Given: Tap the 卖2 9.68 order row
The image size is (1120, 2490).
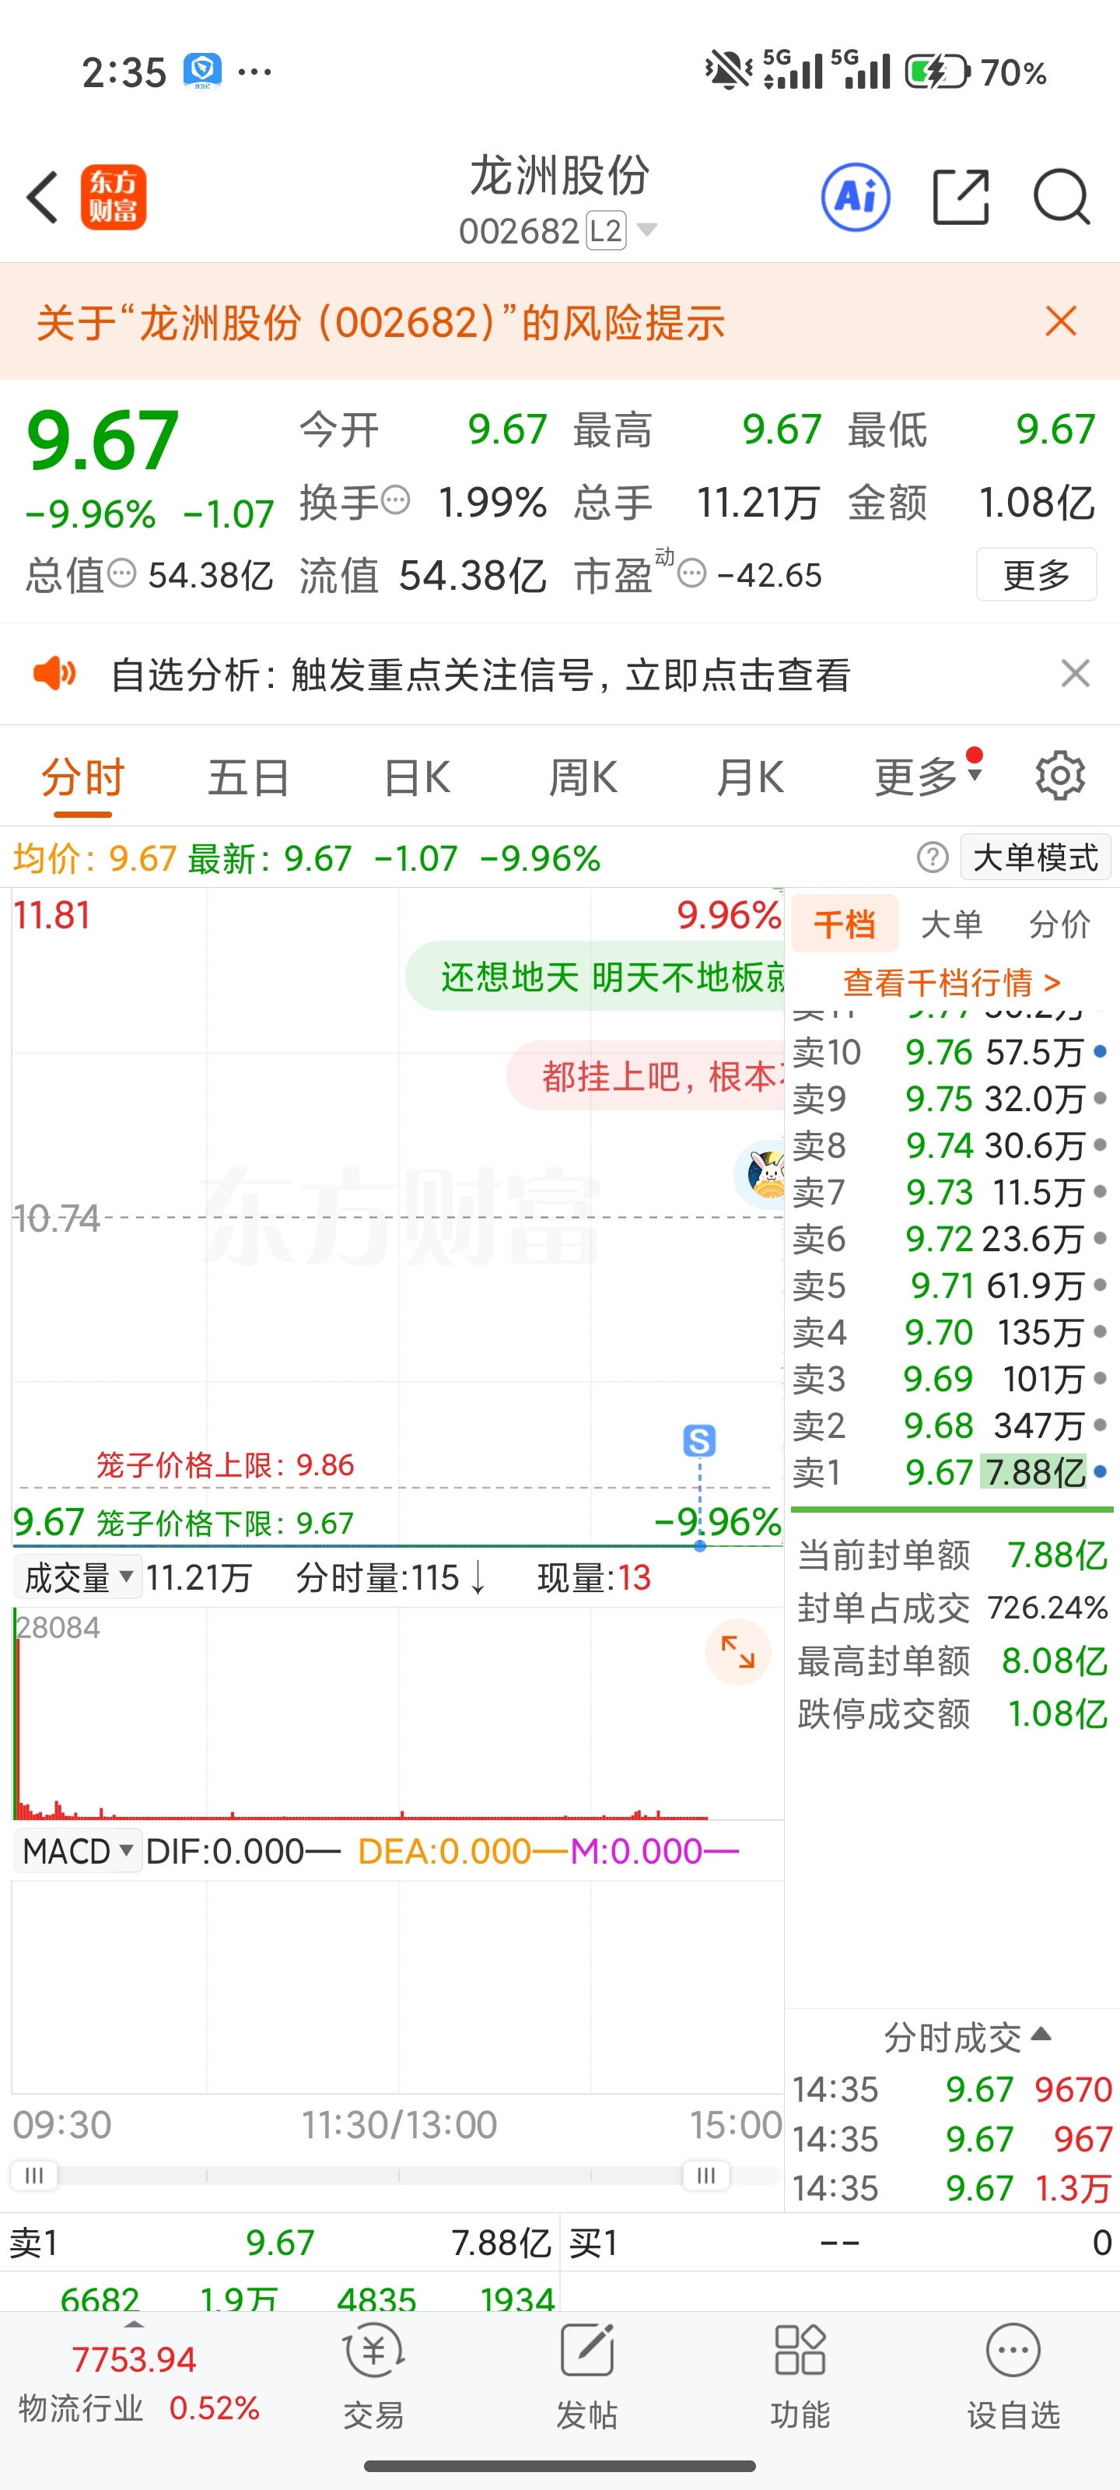Looking at the screenshot, I should (951, 1426).
